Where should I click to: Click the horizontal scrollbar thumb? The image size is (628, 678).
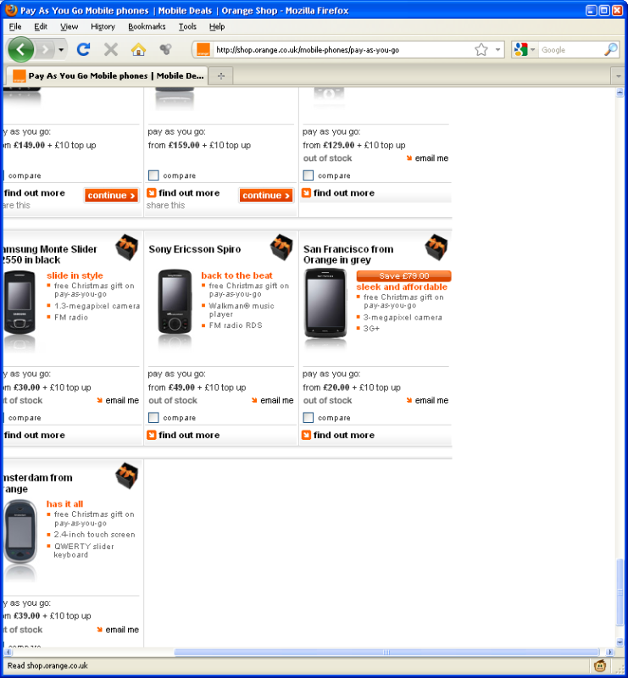click(386, 652)
